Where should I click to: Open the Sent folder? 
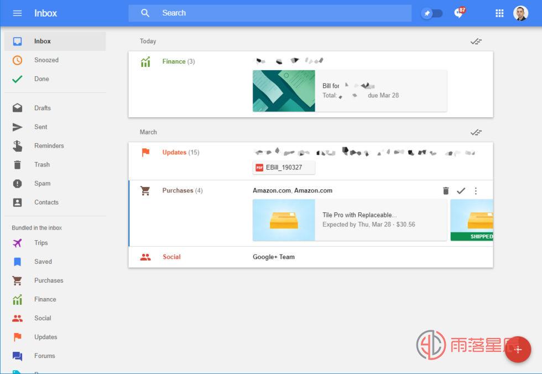pyautogui.click(x=55, y=127)
